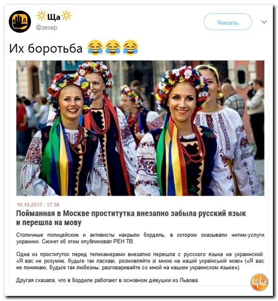Click the article date 16.10.2017 - 17:39
This screenshot has height=301, width=278.
coord(38,205)
